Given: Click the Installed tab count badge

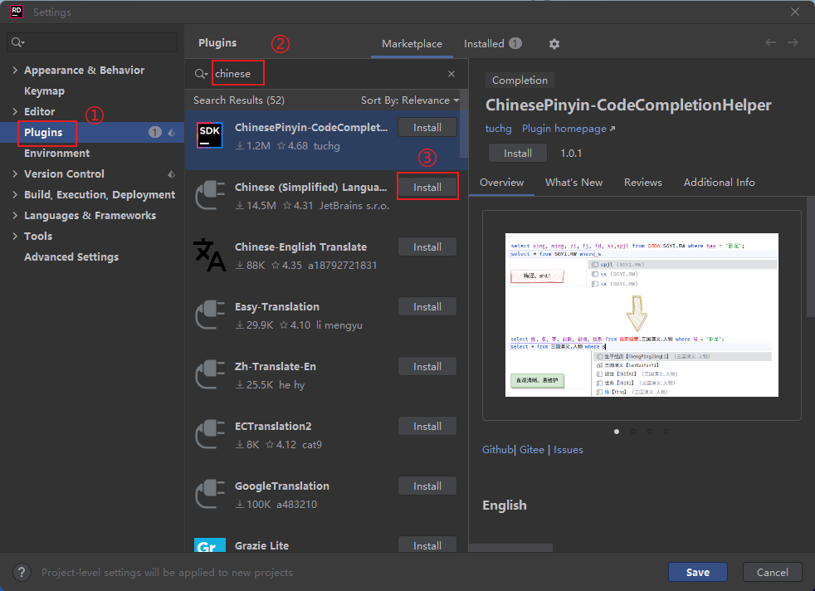Looking at the screenshot, I should point(515,44).
